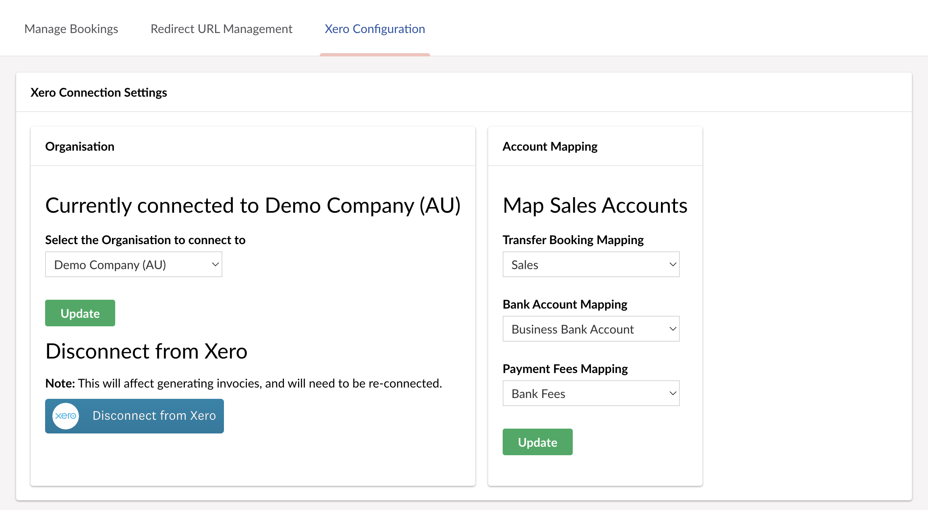
Task: Click the Account Mapping panel header
Action: tap(550, 147)
